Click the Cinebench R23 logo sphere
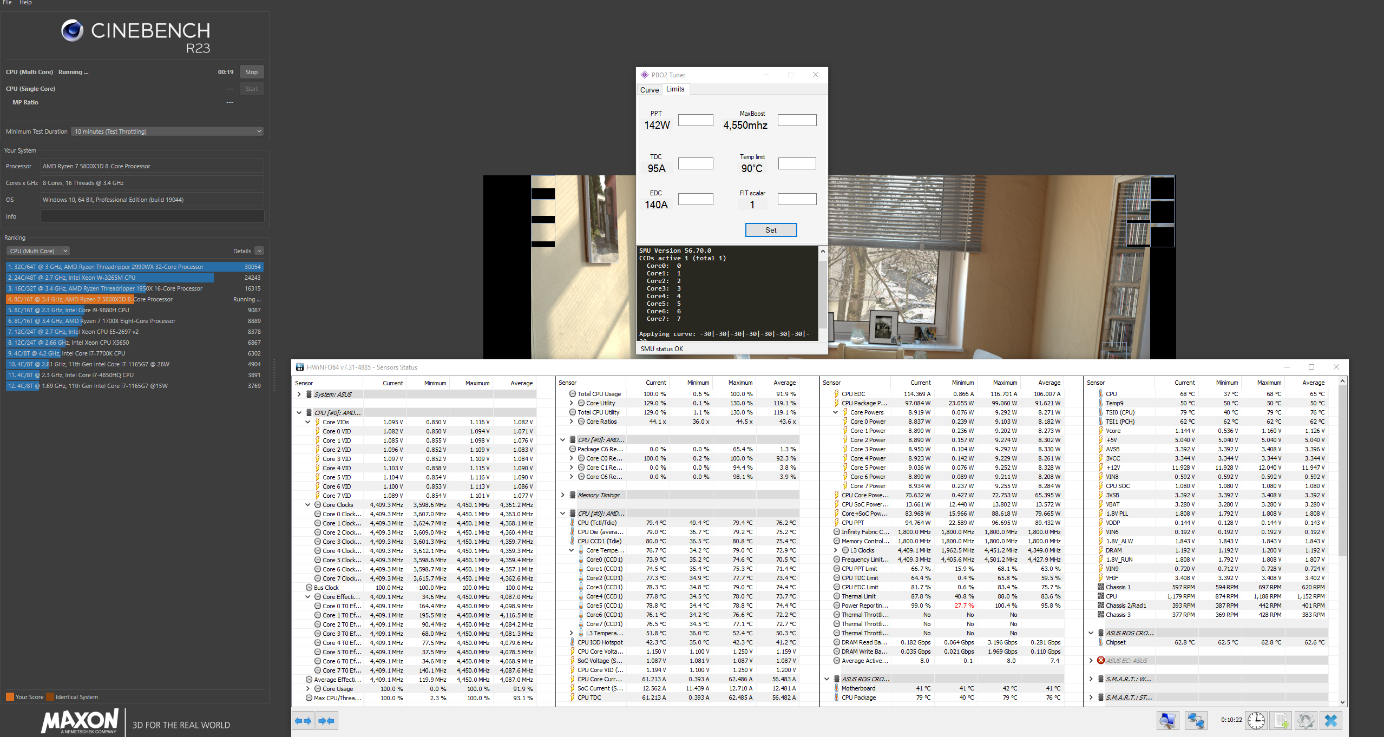This screenshot has width=1384, height=737. coord(72,30)
